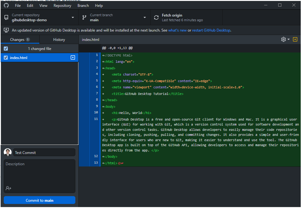
Task: Click the Fetch origin sync arrows icon
Action: 156,17
